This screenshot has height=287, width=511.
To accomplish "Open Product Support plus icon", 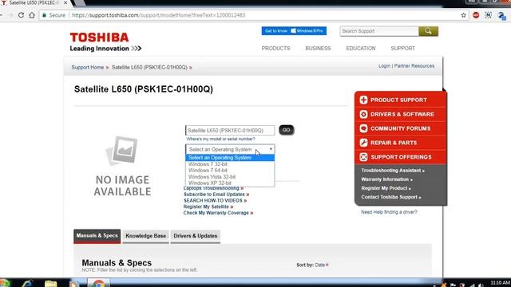I will pos(363,100).
